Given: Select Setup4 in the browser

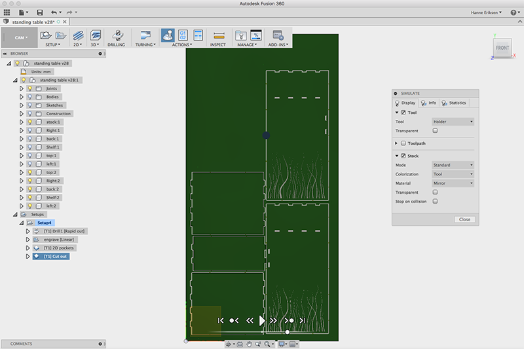Looking at the screenshot, I should point(44,223).
